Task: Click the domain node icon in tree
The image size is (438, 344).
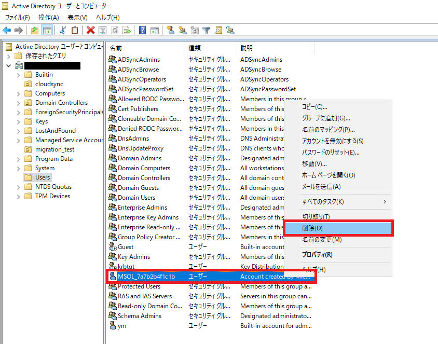Action: pos(19,65)
